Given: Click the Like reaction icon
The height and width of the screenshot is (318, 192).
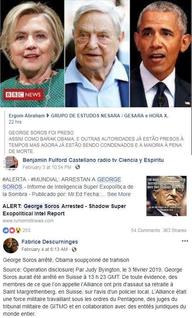Looking at the screenshot, I should point(6,230).
